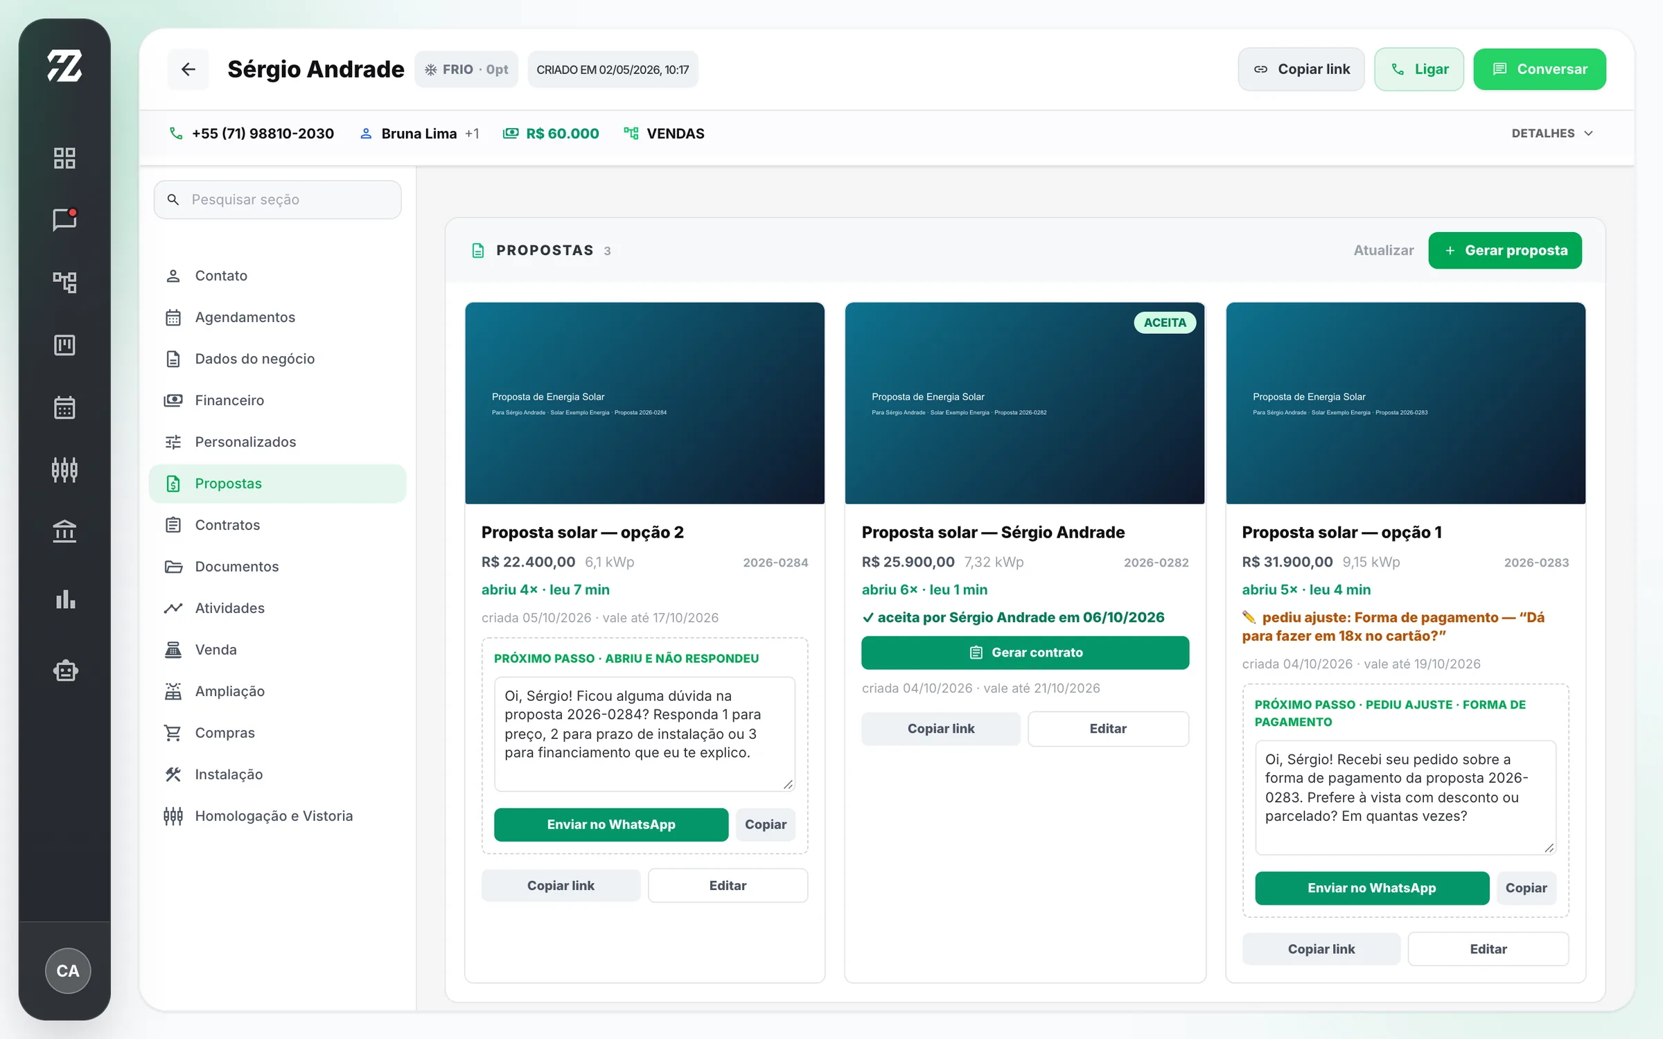Image resolution: width=1663 pixels, height=1039 pixels.
Task: Open the kanban board icon in sidebar
Action: 64,344
